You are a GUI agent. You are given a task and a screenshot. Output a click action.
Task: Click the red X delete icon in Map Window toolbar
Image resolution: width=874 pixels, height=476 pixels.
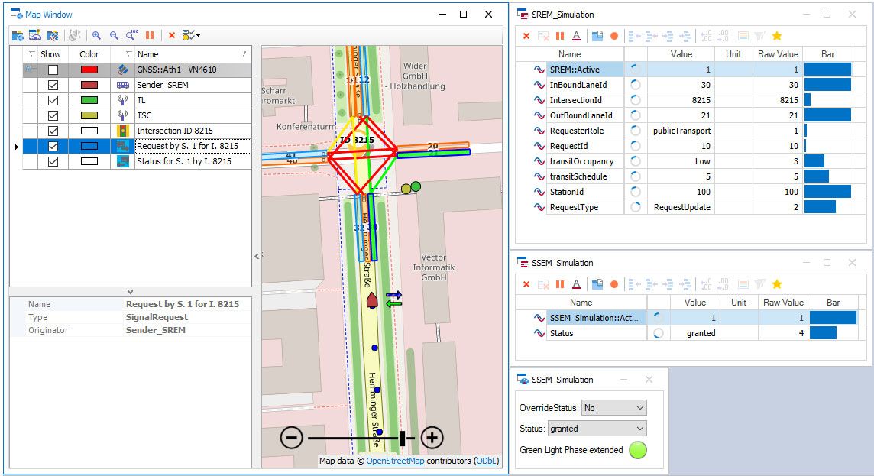(x=172, y=36)
